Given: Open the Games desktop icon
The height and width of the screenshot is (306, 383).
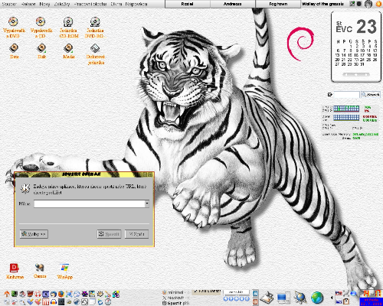Looking at the screenshot, I should coord(40,271).
